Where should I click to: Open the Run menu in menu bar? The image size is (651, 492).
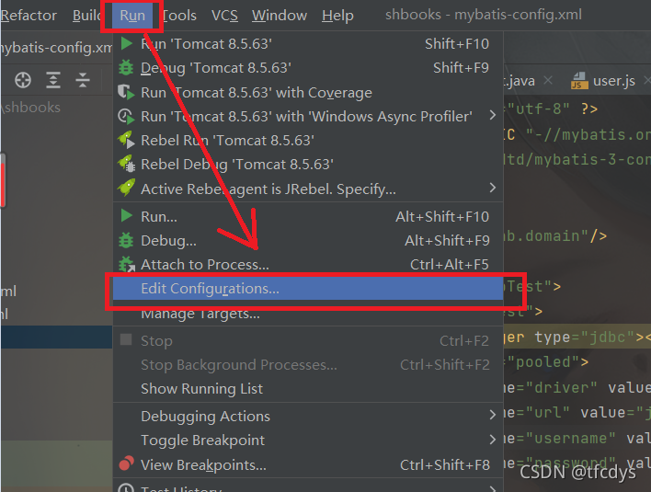click(x=132, y=16)
